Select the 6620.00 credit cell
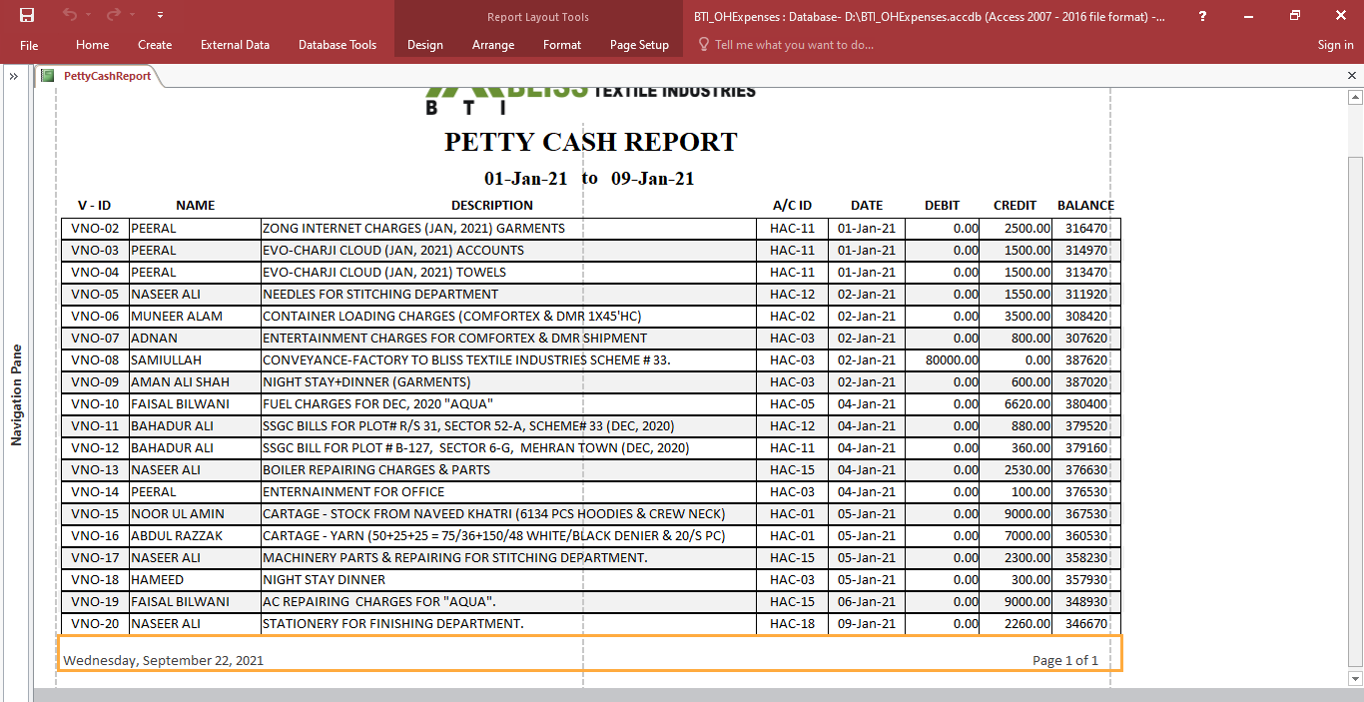 point(1016,404)
